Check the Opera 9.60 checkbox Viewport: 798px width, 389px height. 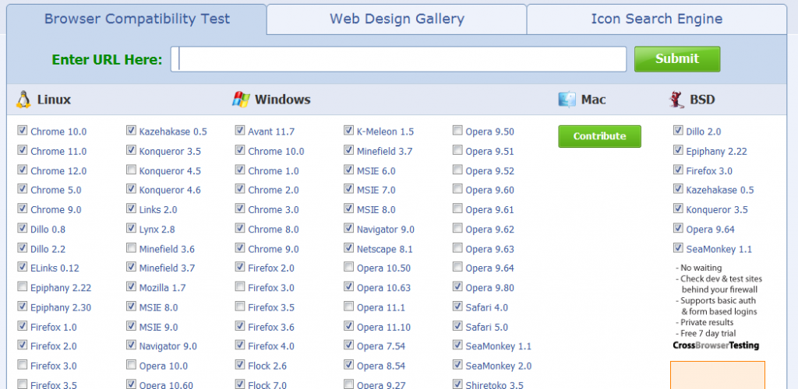[457, 189]
